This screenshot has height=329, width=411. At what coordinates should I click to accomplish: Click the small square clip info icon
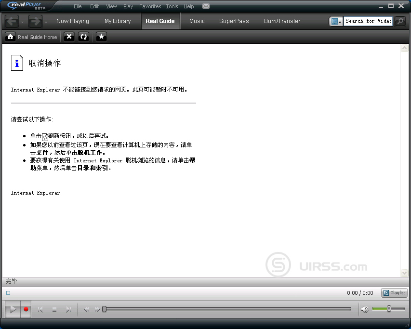click(x=8, y=293)
